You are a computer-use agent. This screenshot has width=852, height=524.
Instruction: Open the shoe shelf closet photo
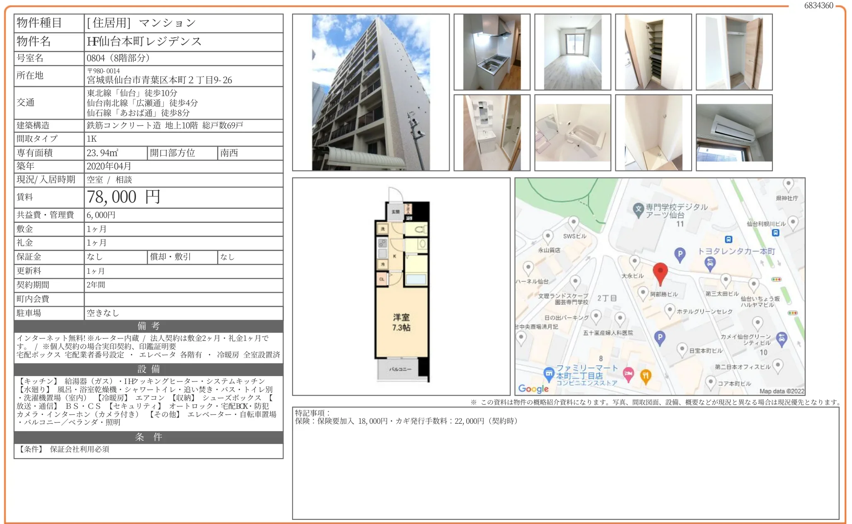pyautogui.click(x=654, y=52)
